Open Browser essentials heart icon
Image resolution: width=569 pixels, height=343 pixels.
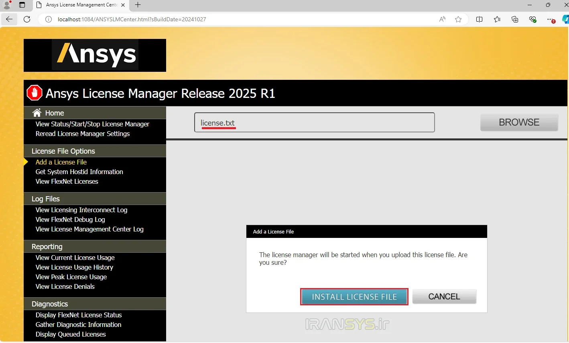(532, 19)
